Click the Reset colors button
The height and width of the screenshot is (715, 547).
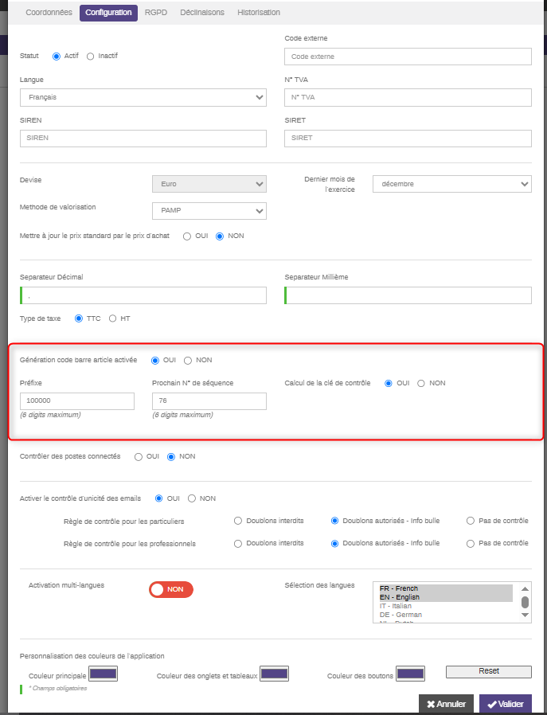coord(488,671)
